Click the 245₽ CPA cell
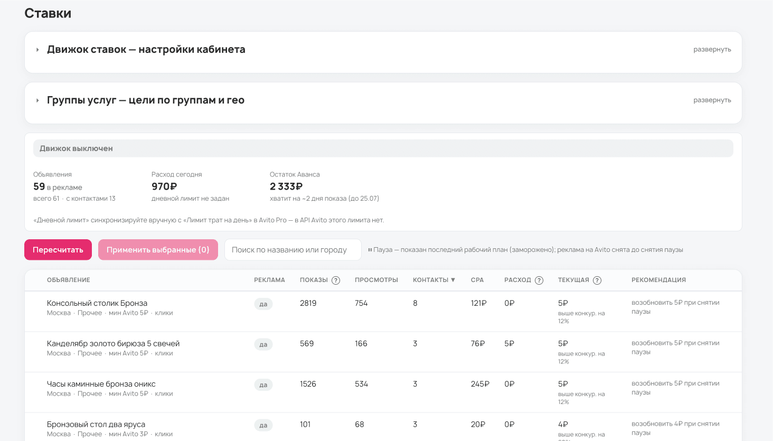The width and height of the screenshot is (773, 441). (x=480, y=384)
